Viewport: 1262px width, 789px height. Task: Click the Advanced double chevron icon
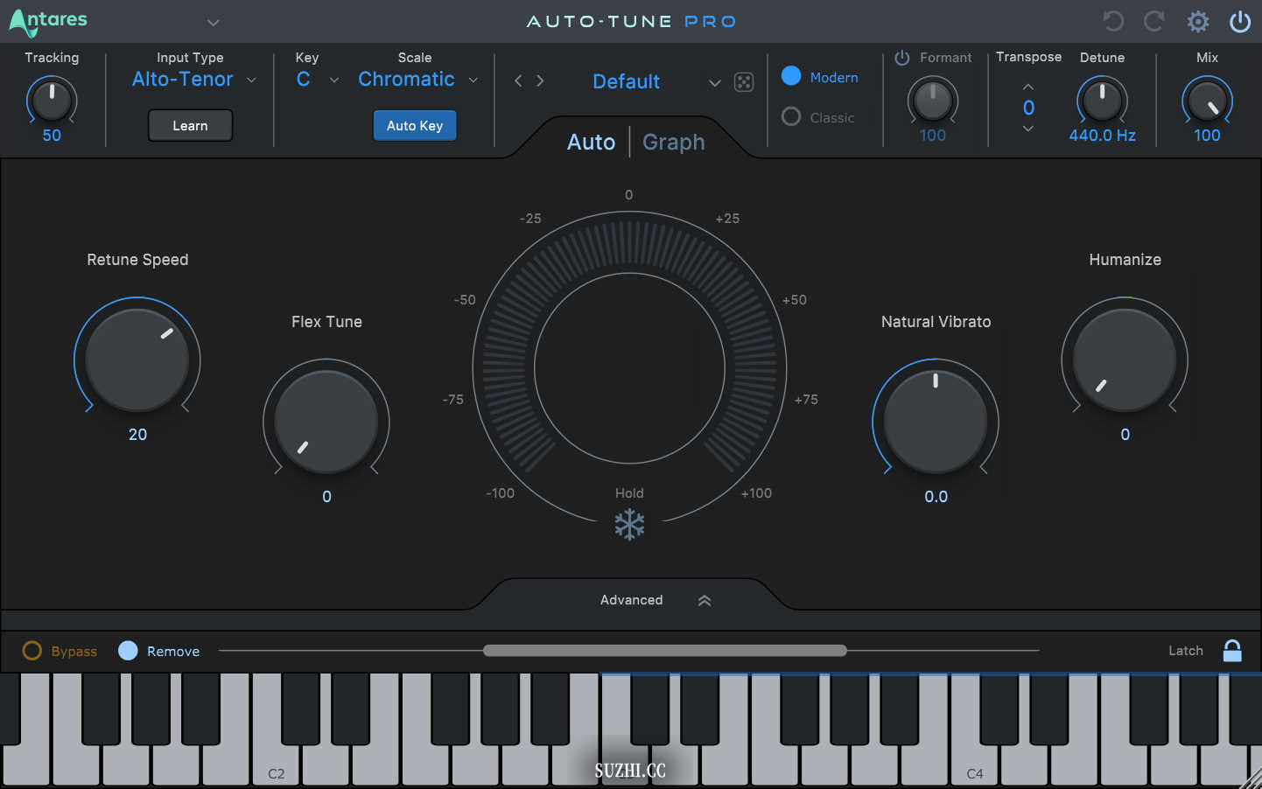(705, 601)
